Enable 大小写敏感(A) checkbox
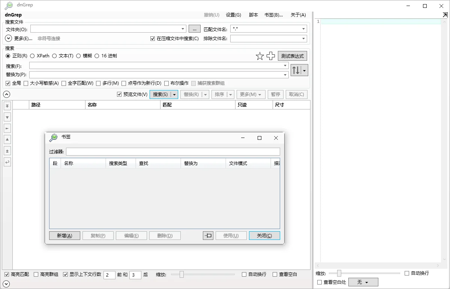 (x=26, y=83)
